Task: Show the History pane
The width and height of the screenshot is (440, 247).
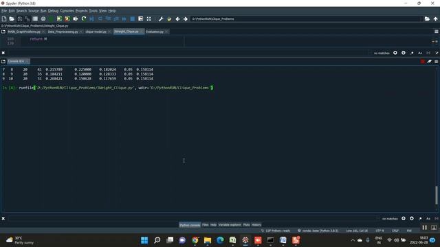Action: tap(256, 225)
